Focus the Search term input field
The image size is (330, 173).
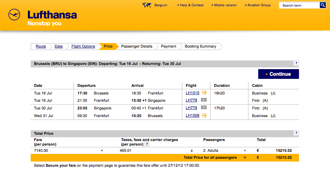(x=299, y=5)
